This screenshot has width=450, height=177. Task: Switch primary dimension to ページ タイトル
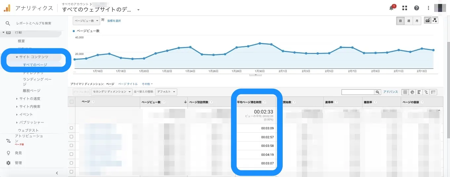pos(128,84)
